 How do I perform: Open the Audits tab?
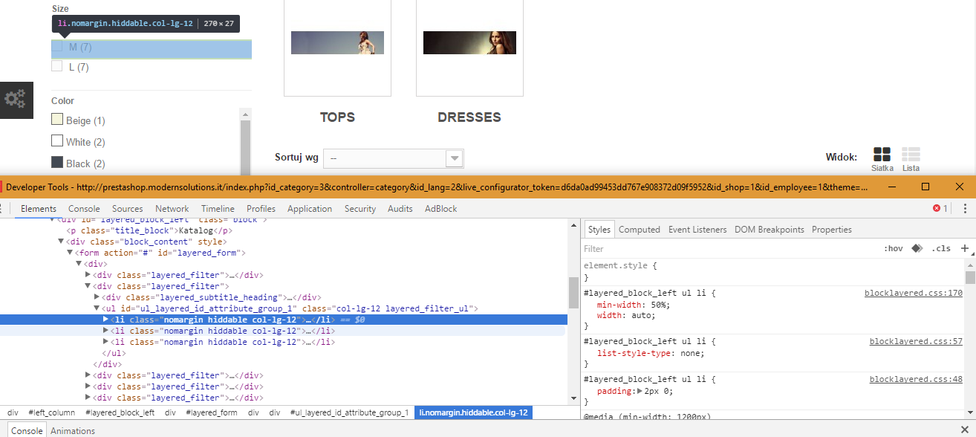pos(400,209)
